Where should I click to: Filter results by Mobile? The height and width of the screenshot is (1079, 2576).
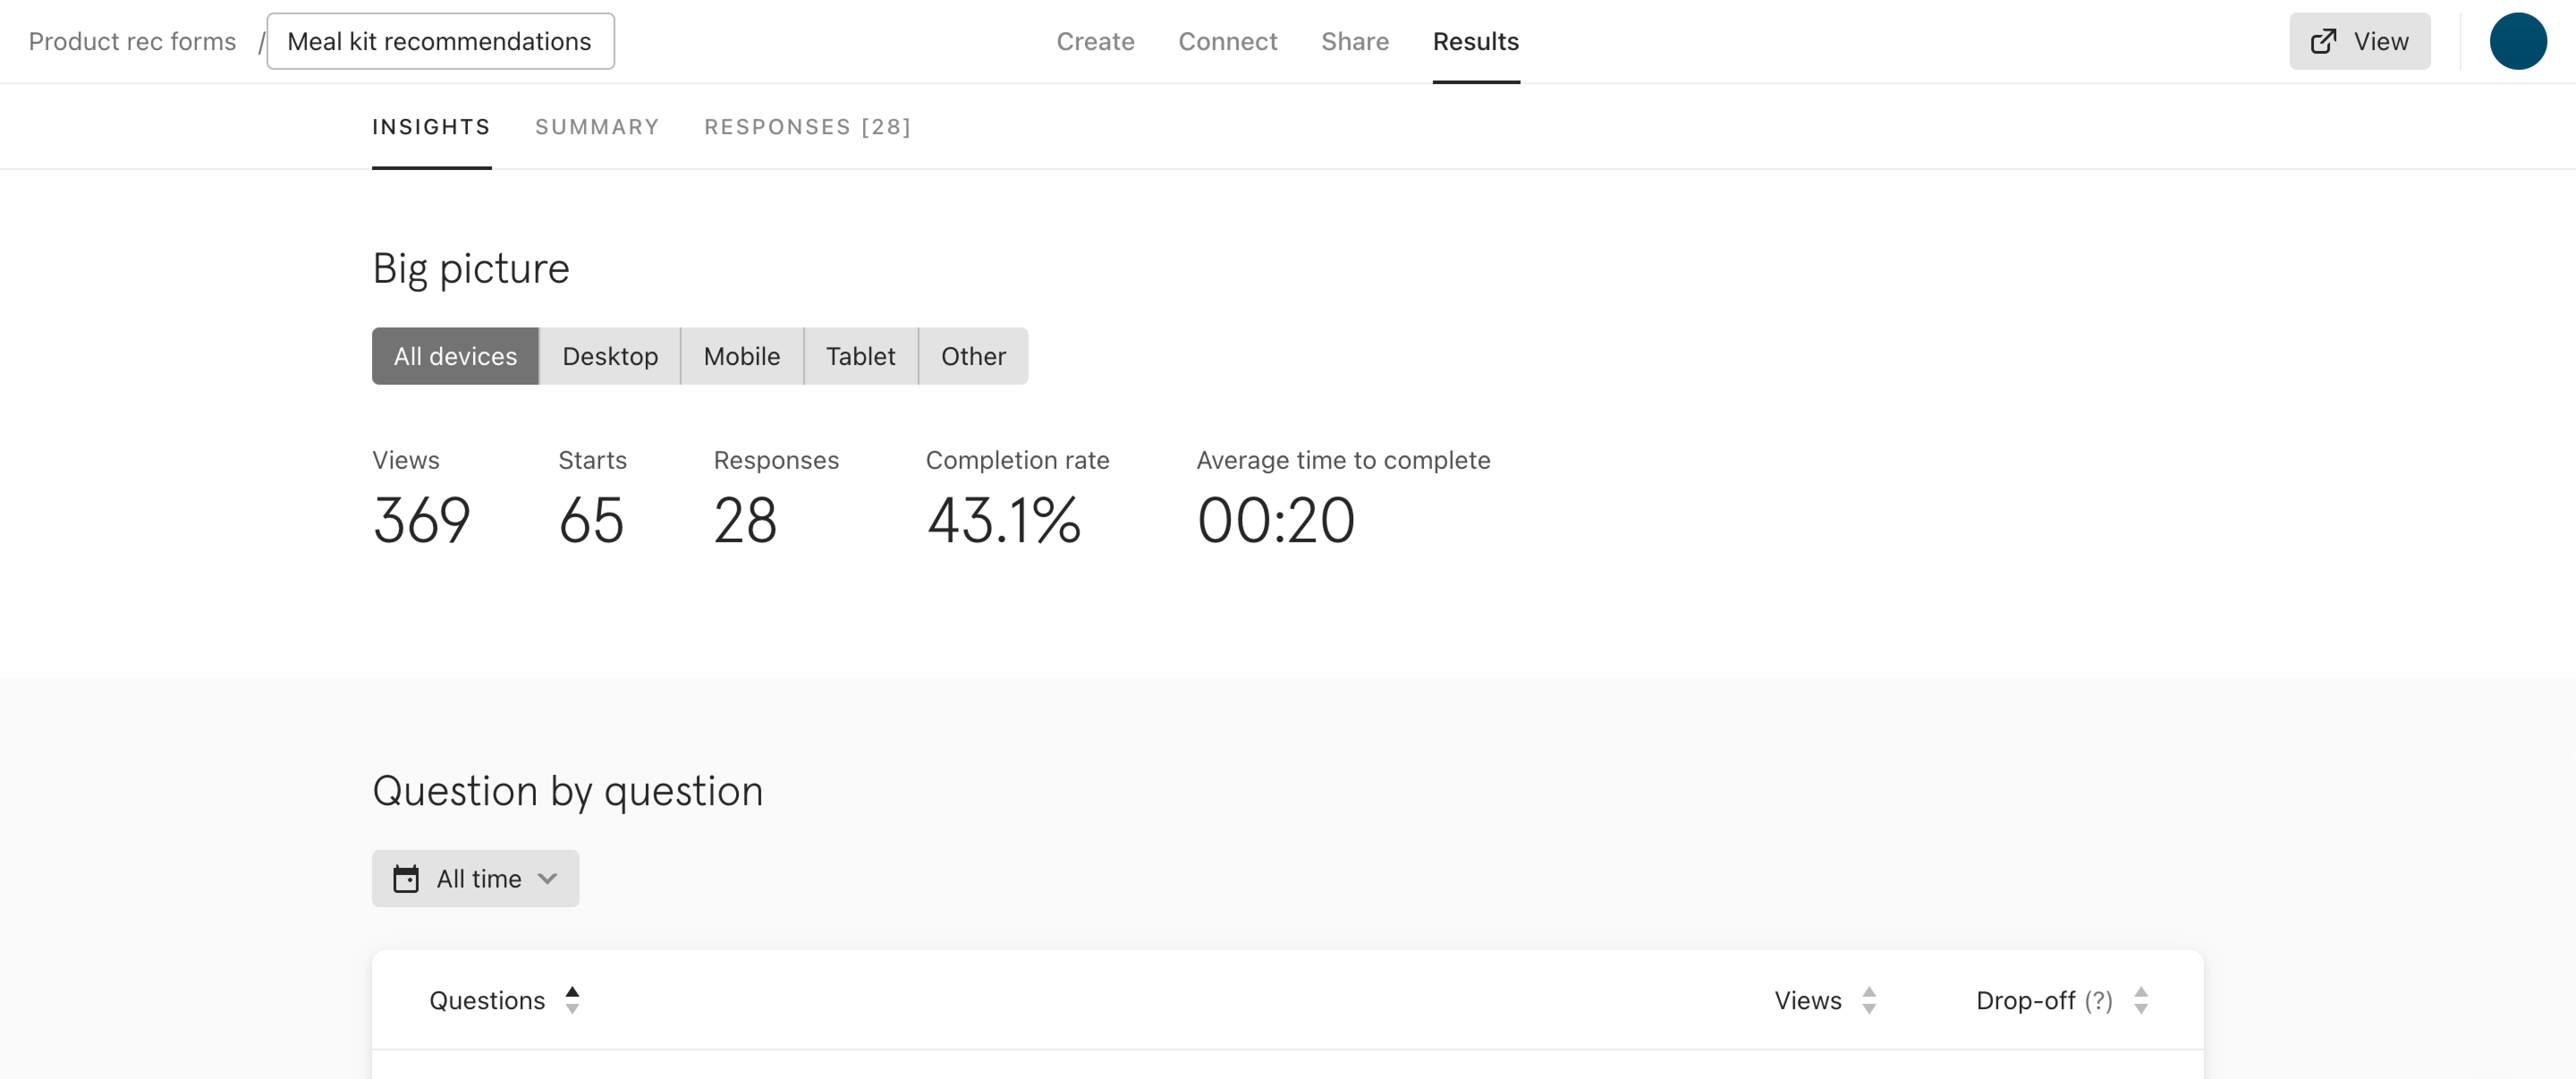742,356
